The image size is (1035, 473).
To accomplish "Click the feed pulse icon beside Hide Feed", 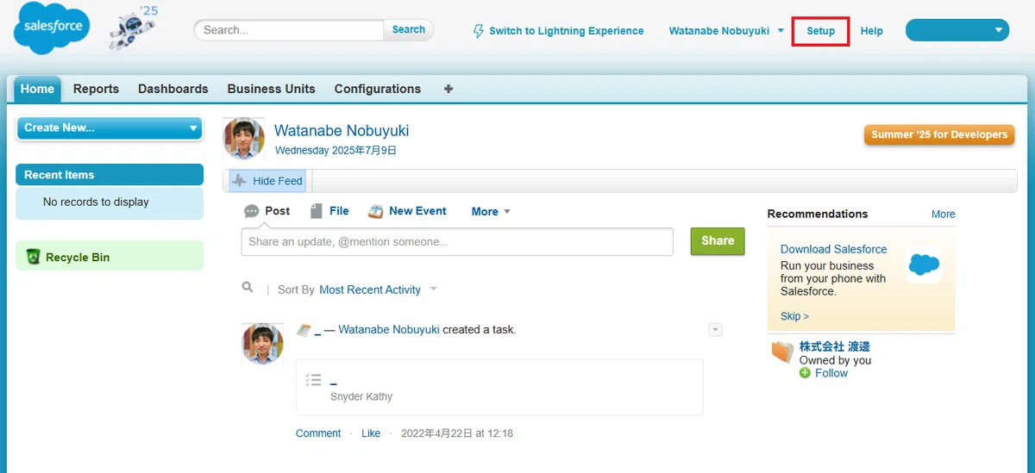I will (x=239, y=181).
